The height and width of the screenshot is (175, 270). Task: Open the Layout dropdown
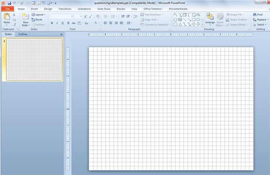pyautogui.click(x=38, y=15)
